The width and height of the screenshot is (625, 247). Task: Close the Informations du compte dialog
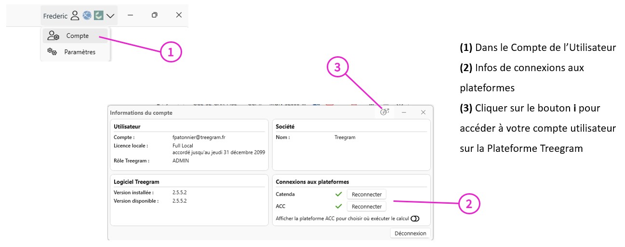(423, 112)
